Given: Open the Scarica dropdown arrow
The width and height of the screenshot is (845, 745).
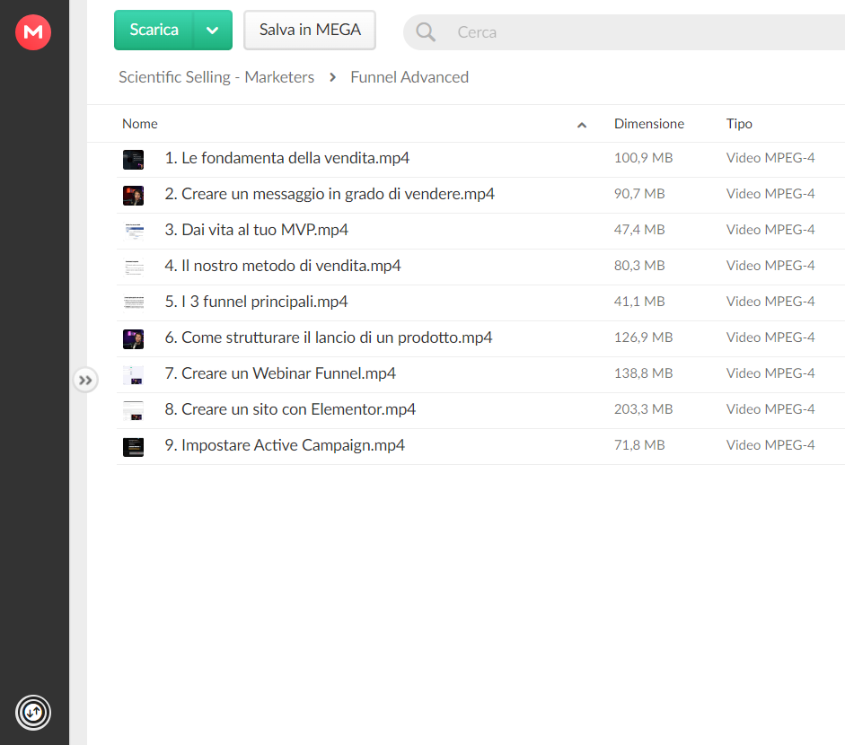Looking at the screenshot, I should (212, 31).
